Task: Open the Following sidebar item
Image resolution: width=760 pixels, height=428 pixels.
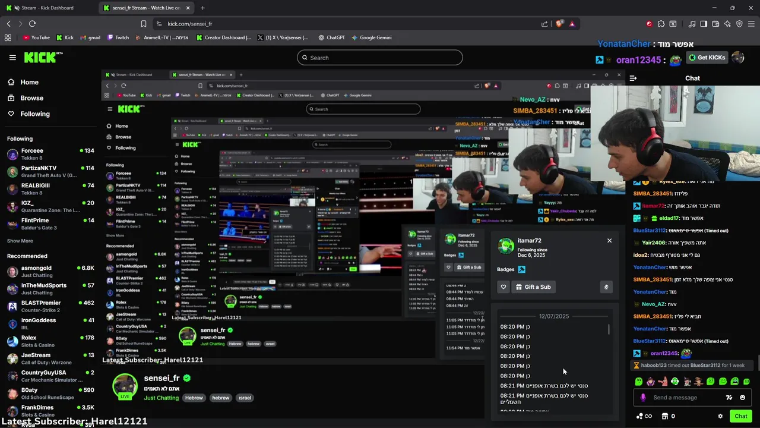Action: tap(35, 114)
